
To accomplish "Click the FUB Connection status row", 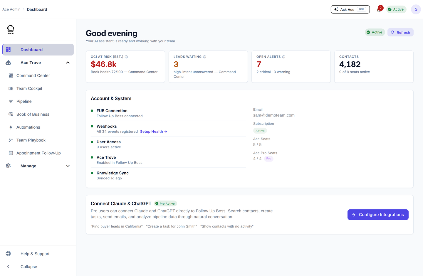I will pyautogui.click(x=168, y=113).
